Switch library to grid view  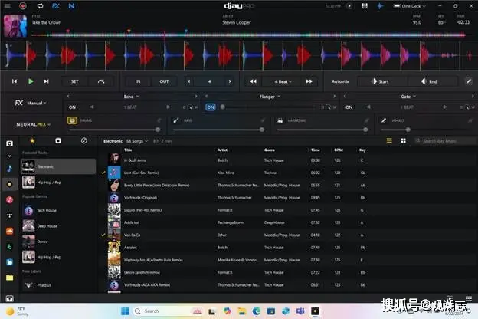click(403, 140)
